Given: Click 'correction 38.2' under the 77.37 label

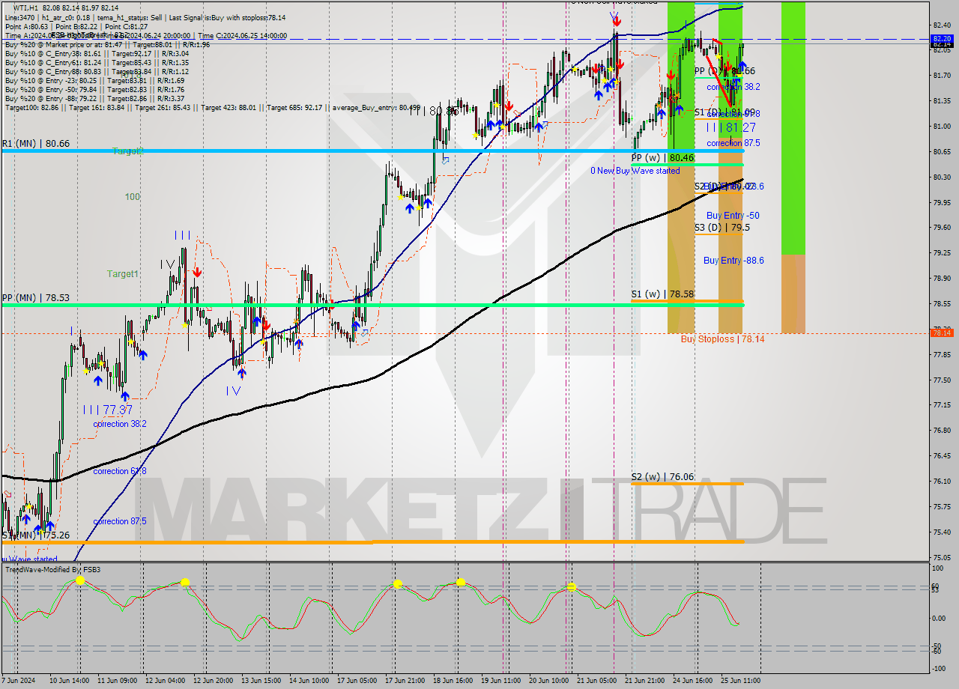Looking at the screenshot, I should pos(120,424).
